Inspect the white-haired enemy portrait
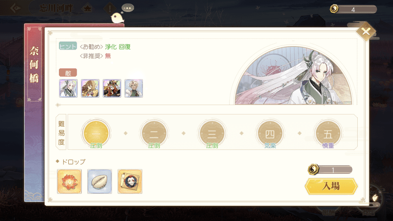The width and height of the screenshot is (393, 221). (x=68, y=88)
